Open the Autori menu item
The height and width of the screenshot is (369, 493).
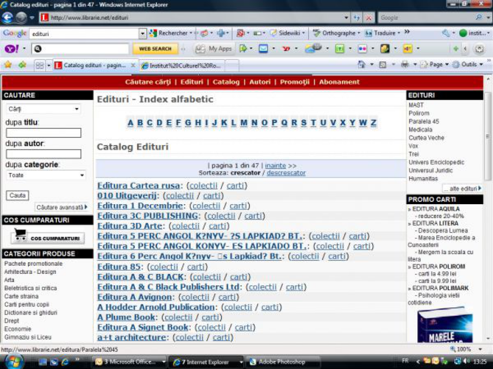259,82
